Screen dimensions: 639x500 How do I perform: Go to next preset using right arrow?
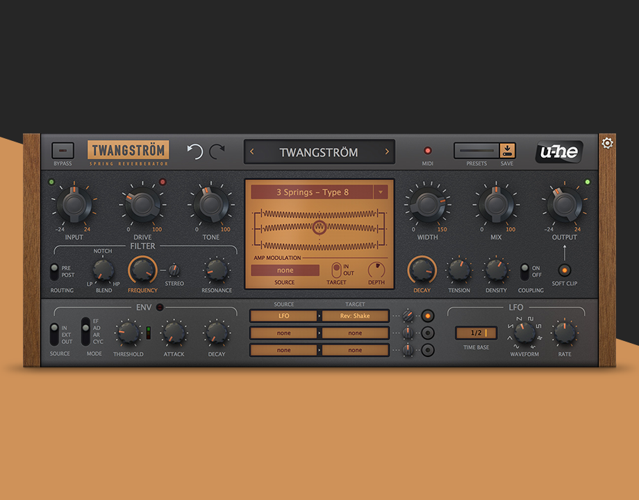387,152
